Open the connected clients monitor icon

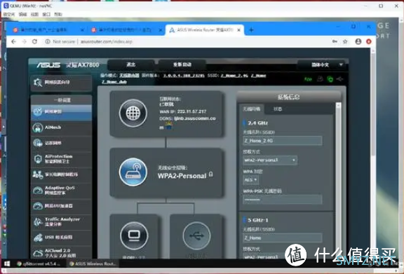(134, 235)
